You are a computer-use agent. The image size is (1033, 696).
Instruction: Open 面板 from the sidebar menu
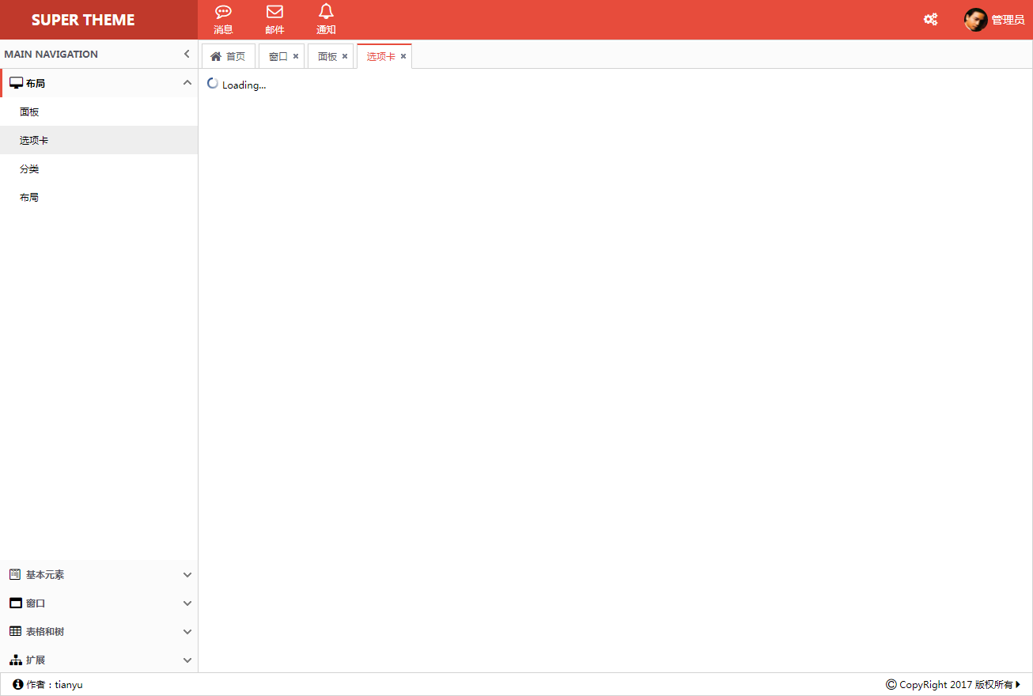29,112
